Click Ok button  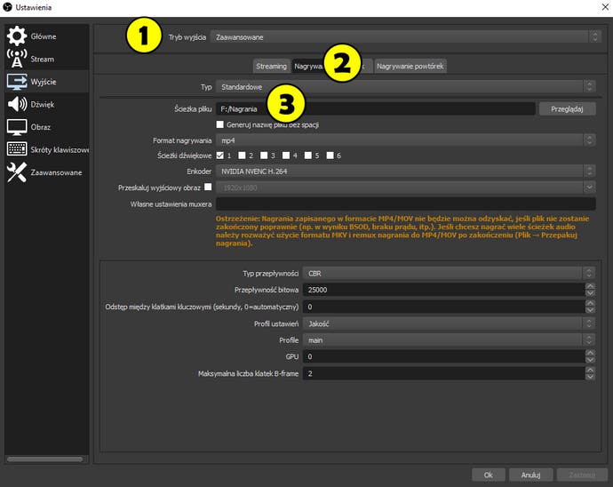coord(489,475)
